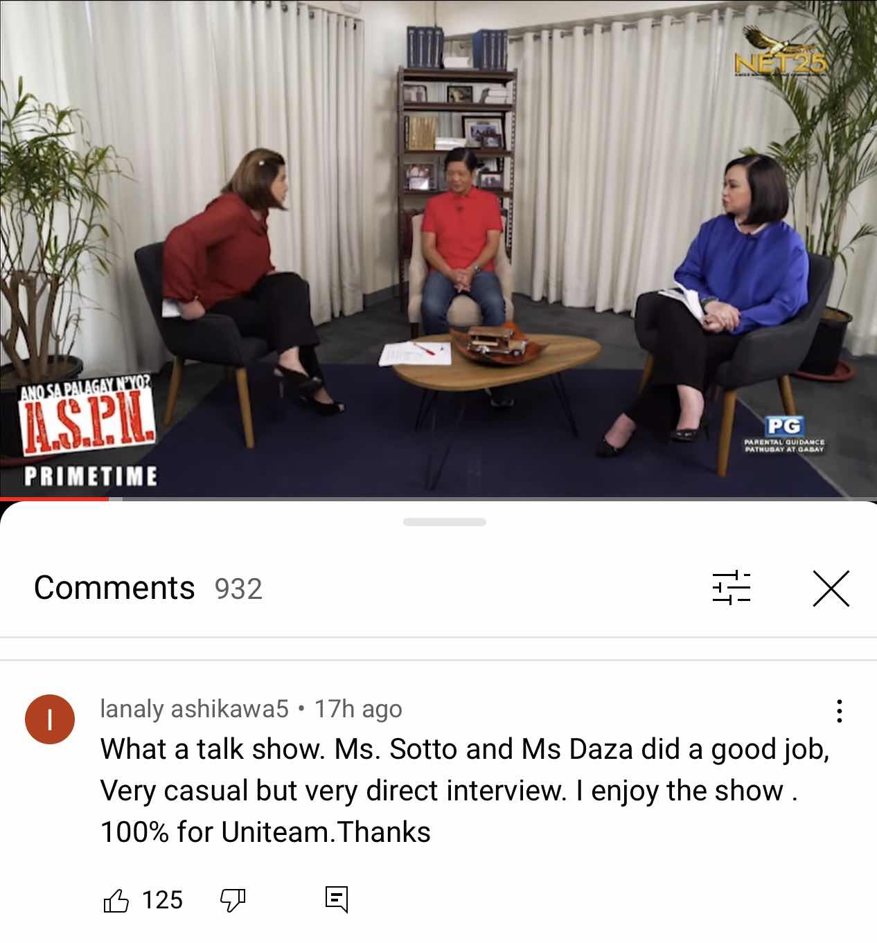The width and height of the screenshot is (877, 943).
Task: Open the lanaly ashikawa5 channel name
Action: click(194, 709)
